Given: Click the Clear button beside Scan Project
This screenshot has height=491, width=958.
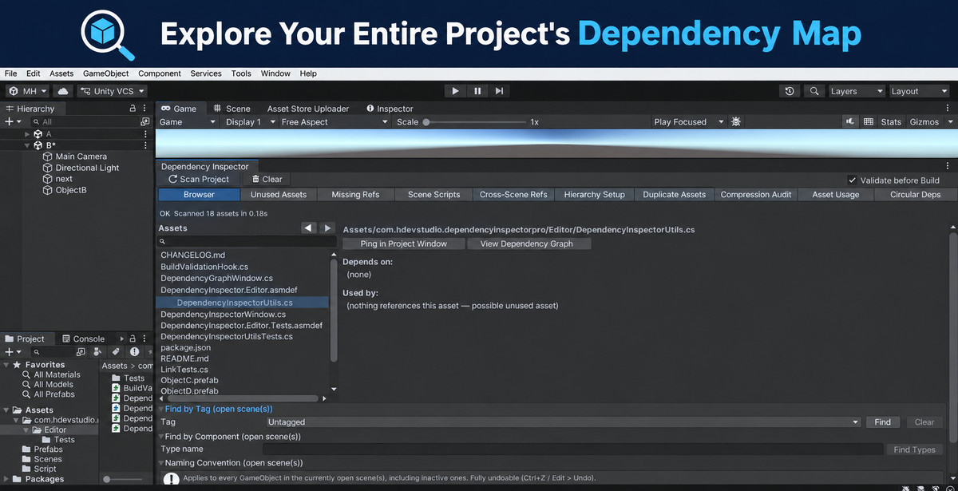Looking at the screenshot, I should pyautogui.click(x=267, y=180).
